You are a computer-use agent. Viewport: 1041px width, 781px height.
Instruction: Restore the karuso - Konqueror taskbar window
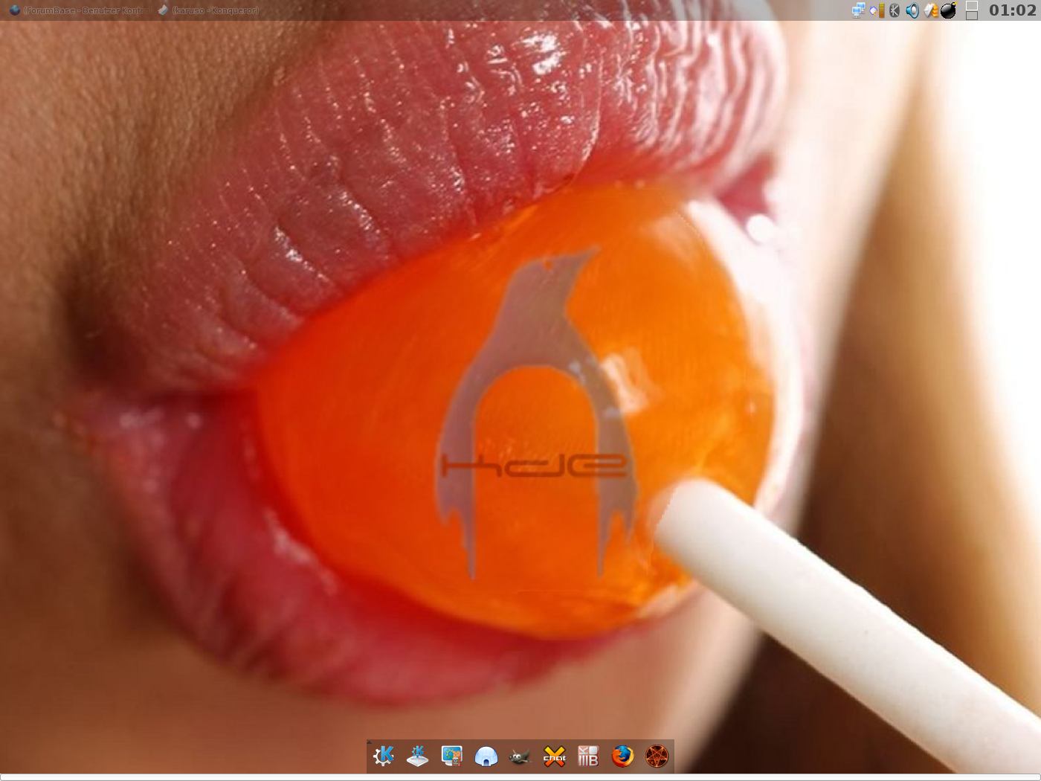[209, 10]
